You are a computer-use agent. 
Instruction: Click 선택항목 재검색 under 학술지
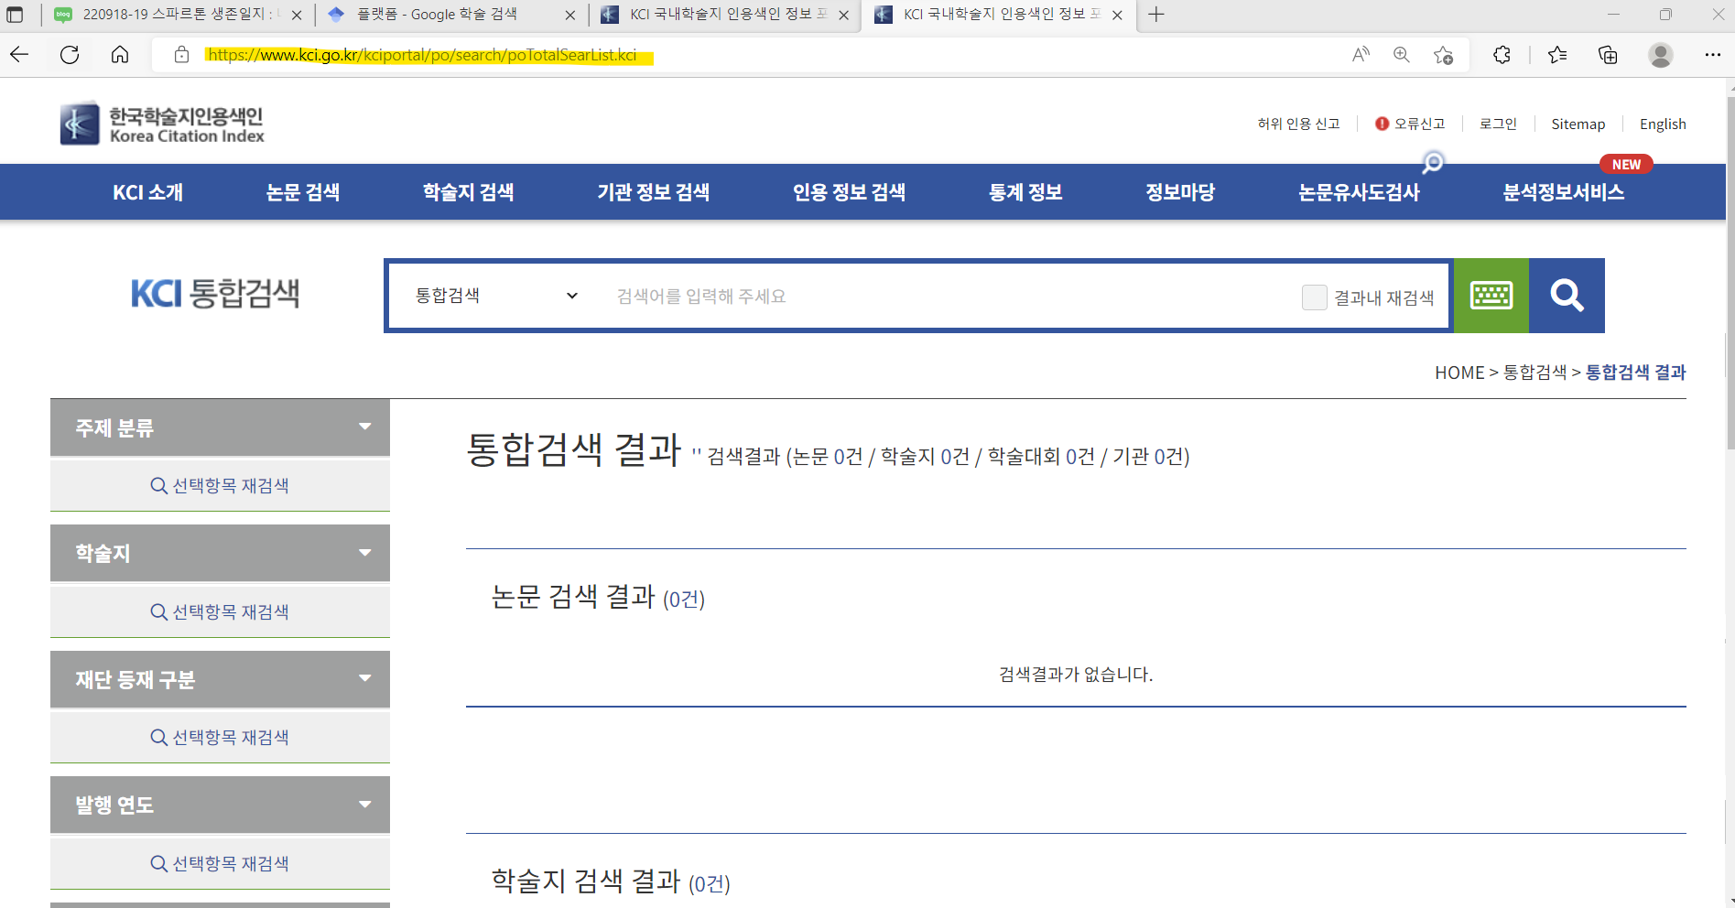(x=220, y=611)
